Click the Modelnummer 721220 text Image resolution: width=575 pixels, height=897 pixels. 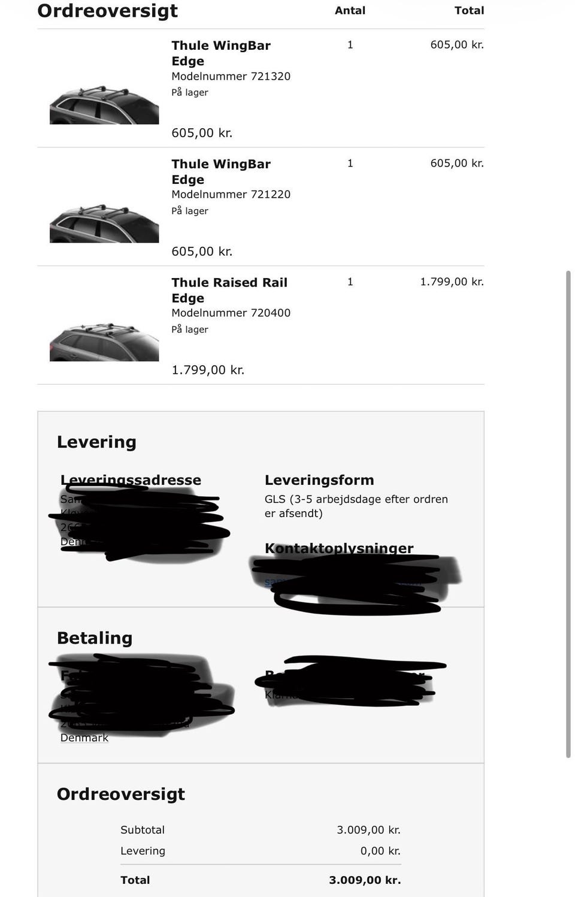pos(231,194)
